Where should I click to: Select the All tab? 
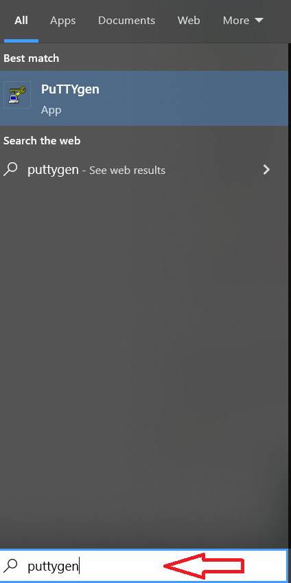[21, 21]
